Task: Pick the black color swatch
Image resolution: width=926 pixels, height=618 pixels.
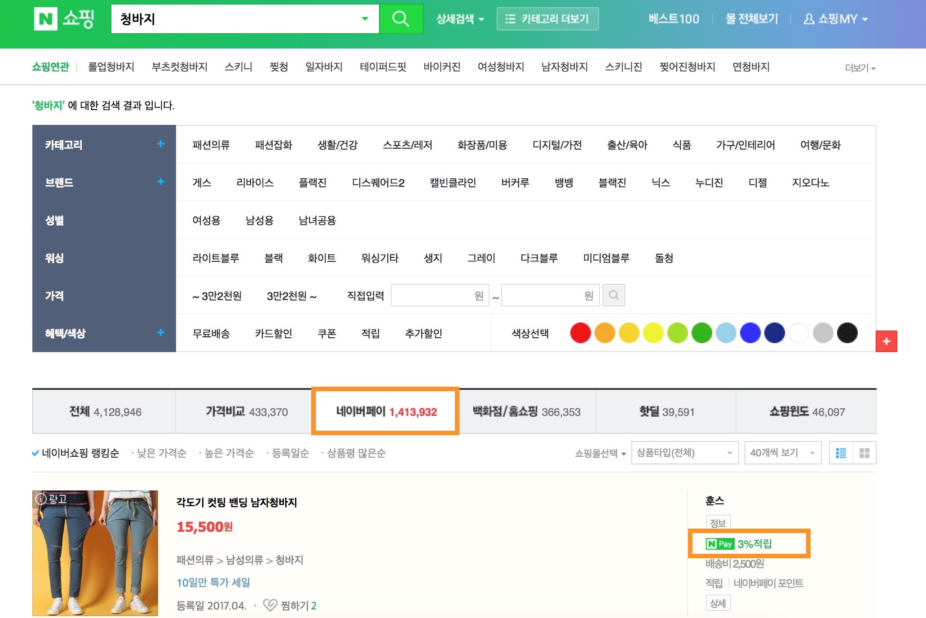Action: tap(847, 333)
